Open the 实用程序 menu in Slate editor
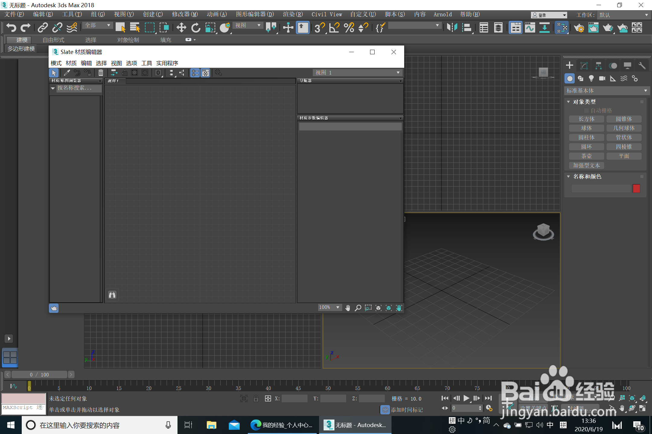This screenshot has height=434, width=652. (167, 63)
